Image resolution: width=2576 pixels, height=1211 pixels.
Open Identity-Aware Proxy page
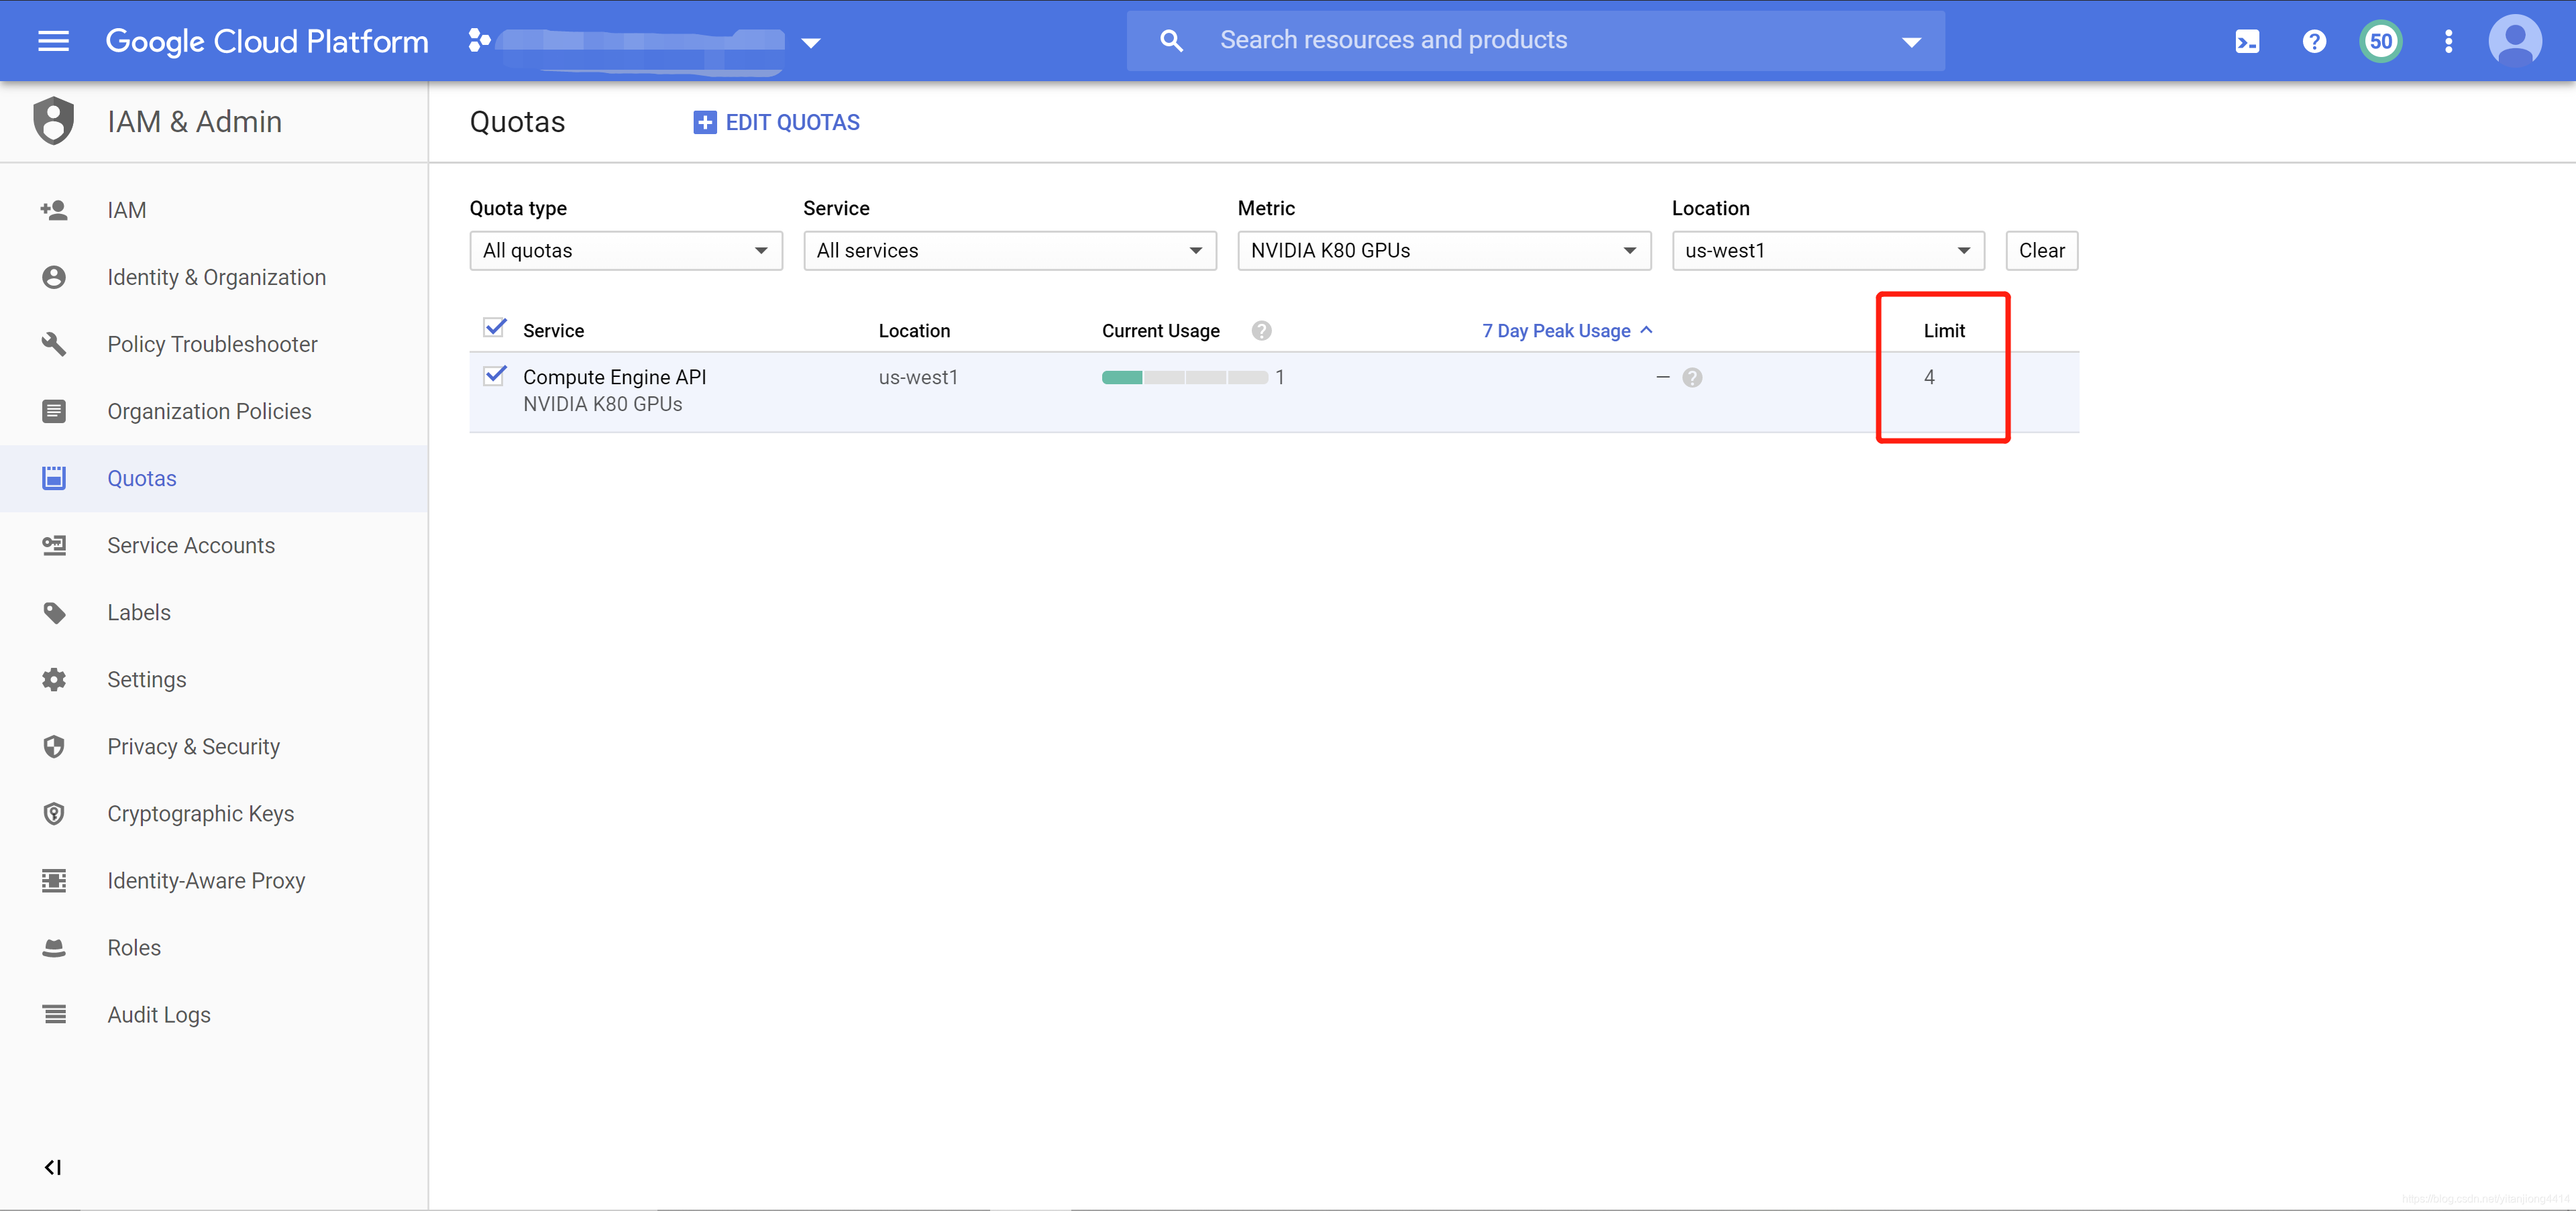click(214, 880)
